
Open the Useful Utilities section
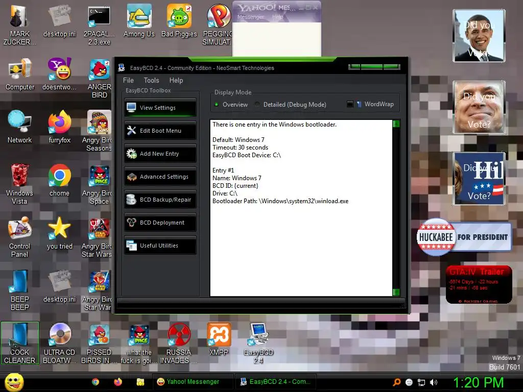click(x=160, y=246)
